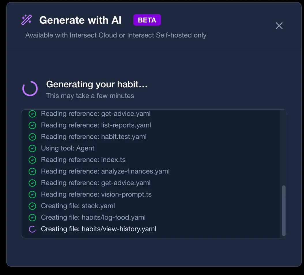Click the magic wand Generate with AI icon
This screenshot has width=304, height=275.
tap(27, 20)
